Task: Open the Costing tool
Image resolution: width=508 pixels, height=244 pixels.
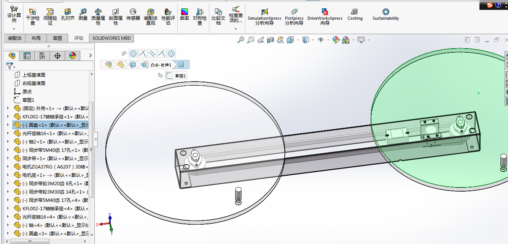Action: tap(355, 14)
